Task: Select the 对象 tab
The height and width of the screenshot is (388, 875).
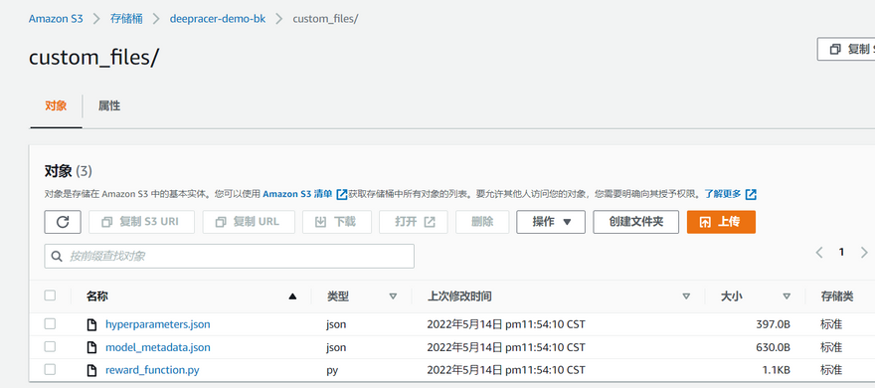Action: click(56, 106)
